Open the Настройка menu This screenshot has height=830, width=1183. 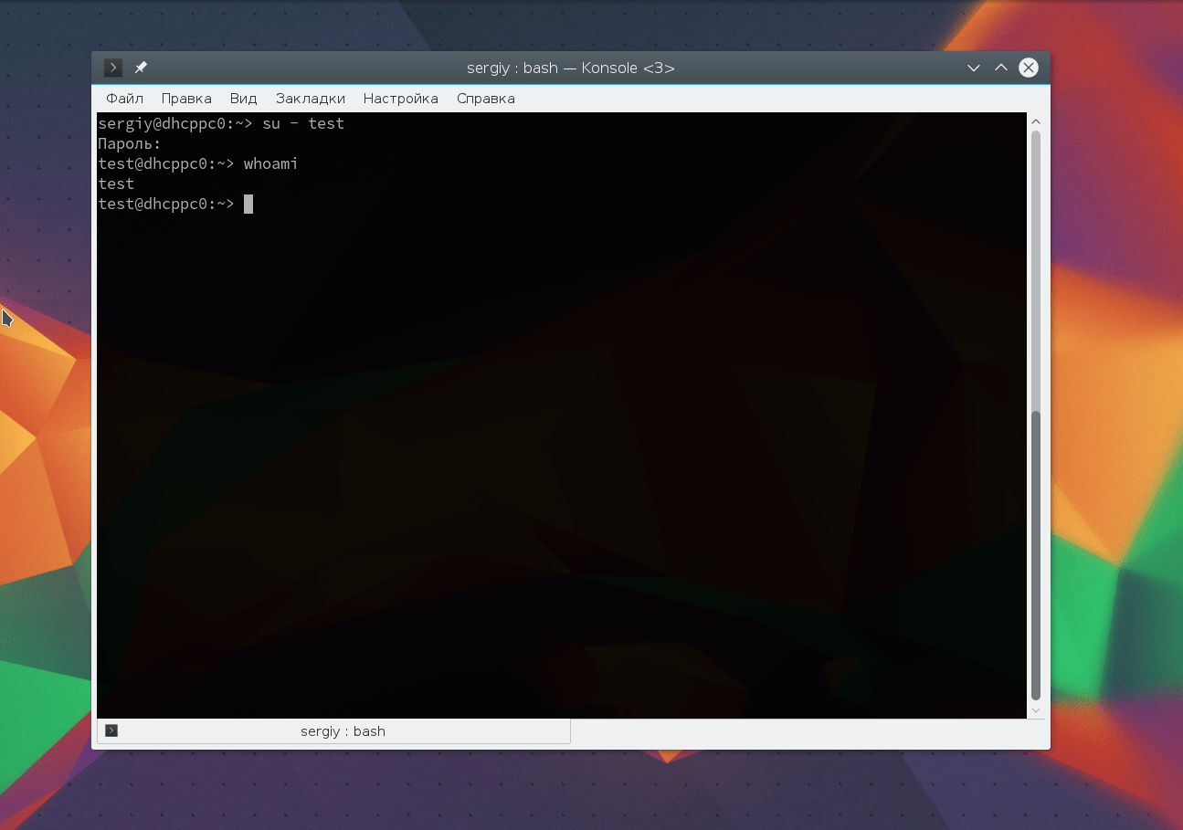pyautogui.click(x=400, y=98)
